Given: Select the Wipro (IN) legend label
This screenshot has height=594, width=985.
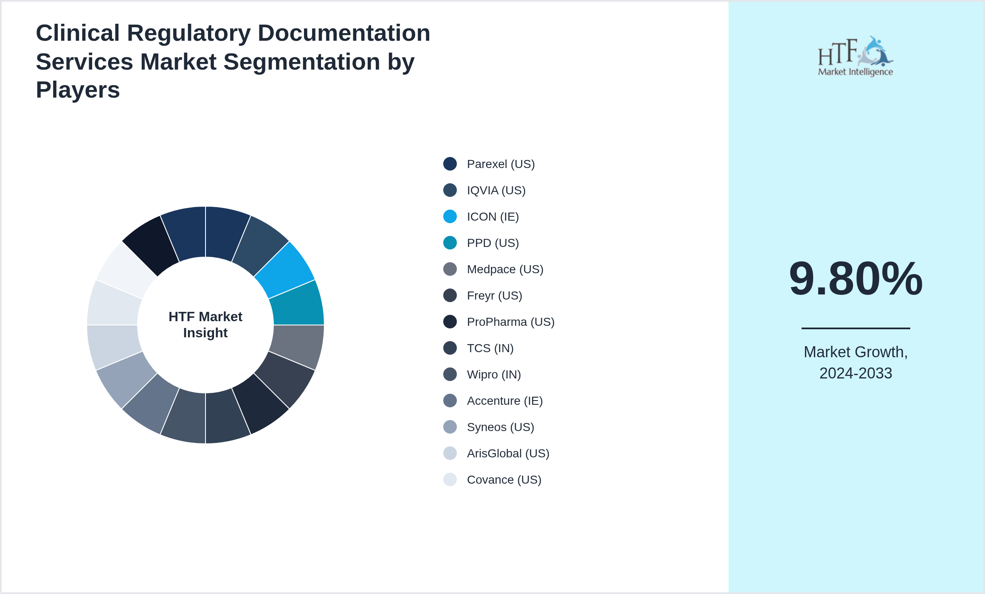Looking at the screenshot, I should click(494, 375).
